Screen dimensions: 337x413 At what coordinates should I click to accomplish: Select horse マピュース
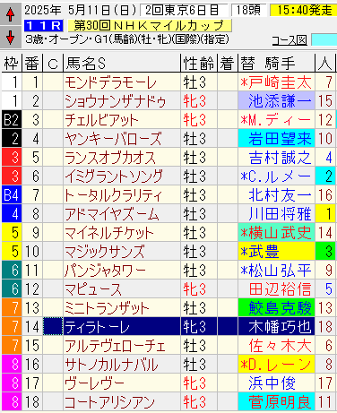122,289
